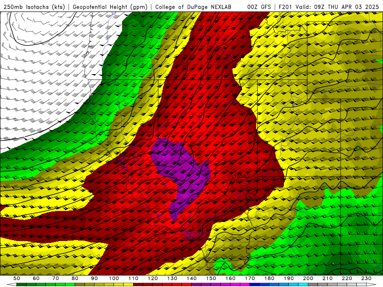The image size is (383, 287).
Task: Click the colorbar value 140
Action: coord(191,278)
